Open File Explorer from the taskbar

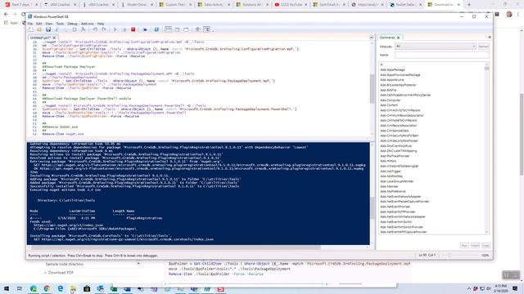[73, 288]
